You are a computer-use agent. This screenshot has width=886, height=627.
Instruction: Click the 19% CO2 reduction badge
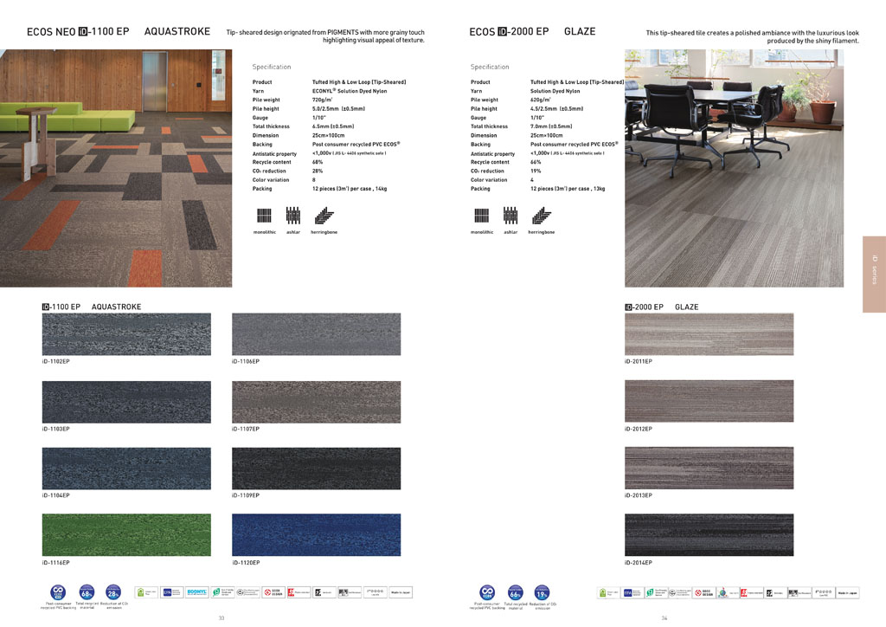click(x=542, y=592)
